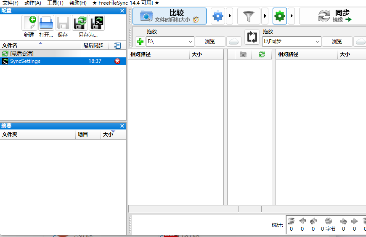This screenshot has width=366, height=237.
Task: Click create-left plus statistics icon
Action: pyautogui.click(x=313, y=221)
